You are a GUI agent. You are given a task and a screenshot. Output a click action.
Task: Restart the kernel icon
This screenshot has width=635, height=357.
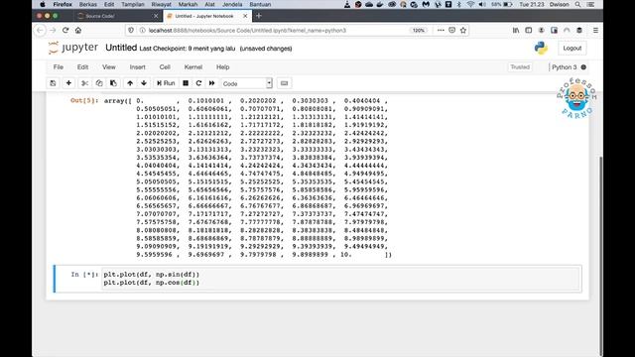(x=198, y=83)
